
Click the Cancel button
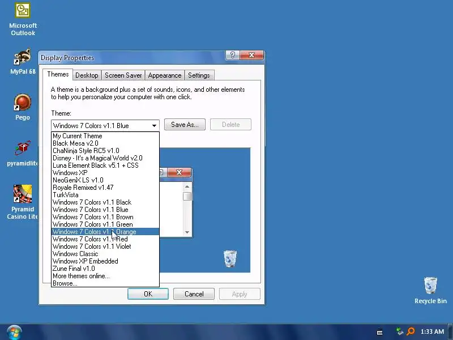(194, 294)
